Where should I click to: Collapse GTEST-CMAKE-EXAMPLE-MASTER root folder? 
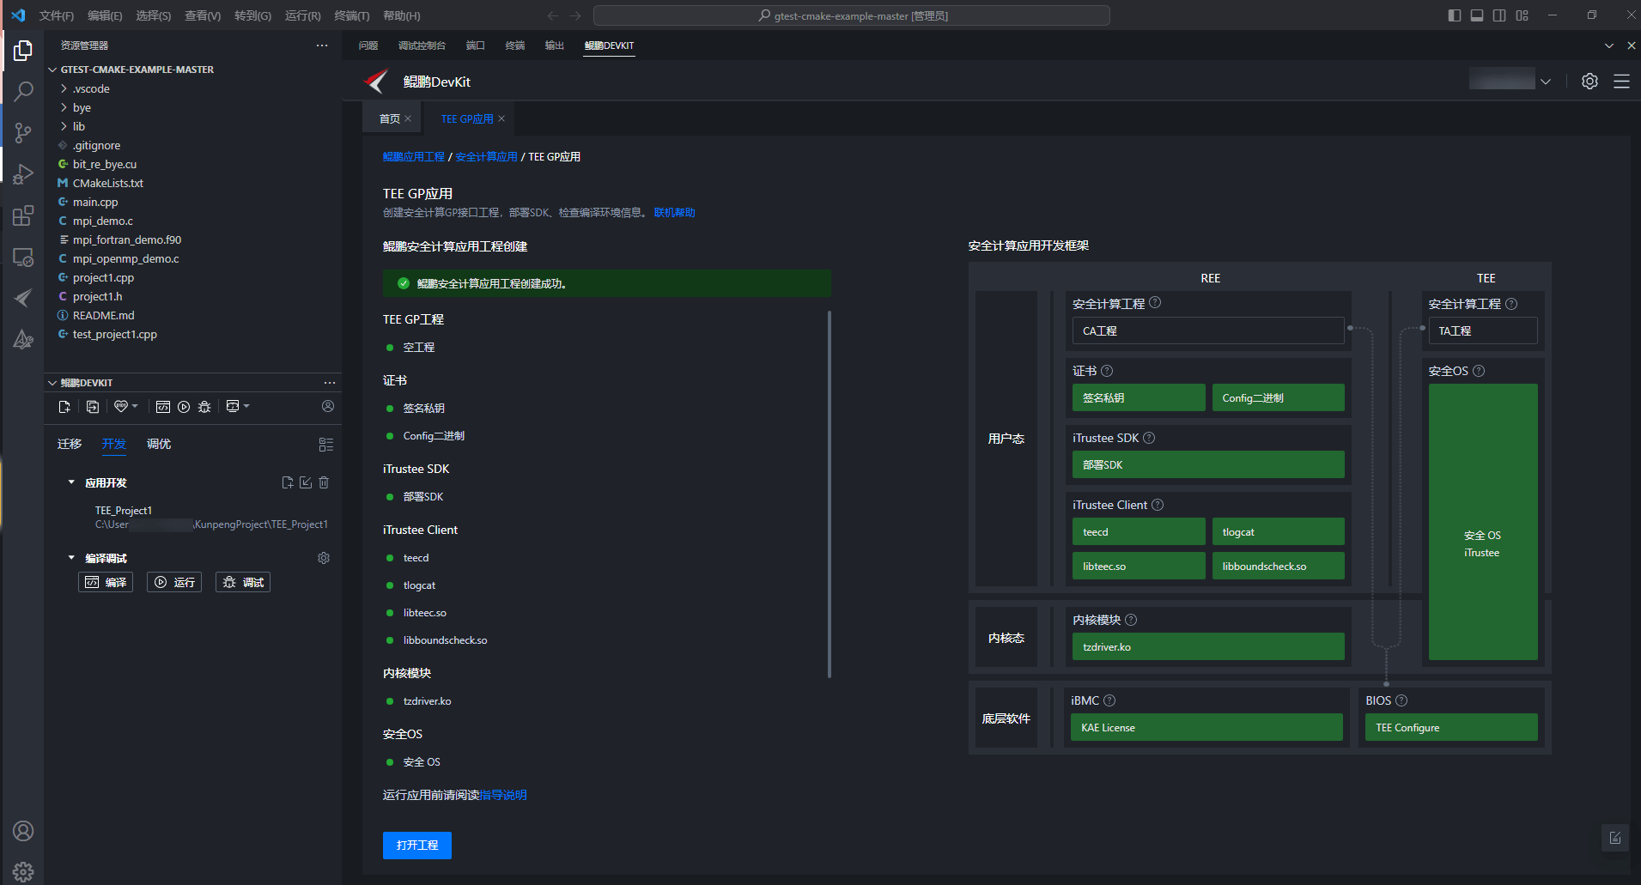click(x=52, y=70)
